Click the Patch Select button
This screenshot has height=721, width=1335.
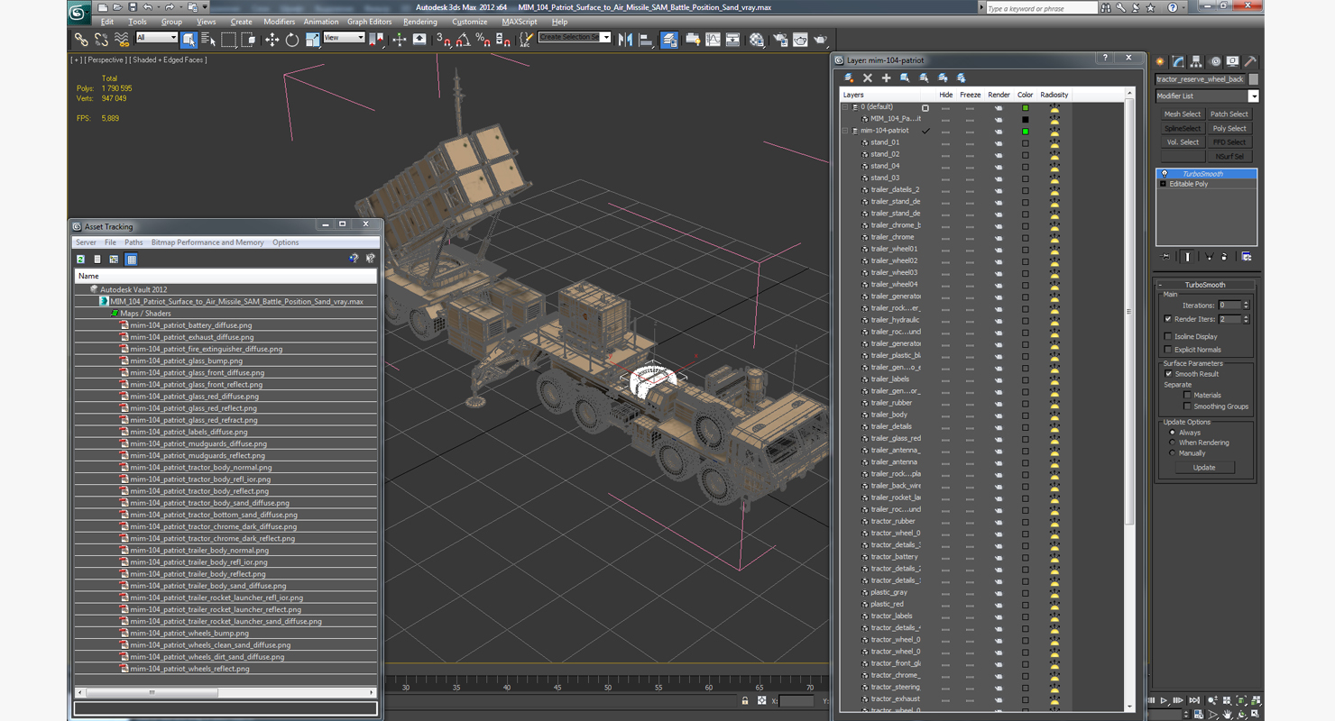pos(1229,114)
